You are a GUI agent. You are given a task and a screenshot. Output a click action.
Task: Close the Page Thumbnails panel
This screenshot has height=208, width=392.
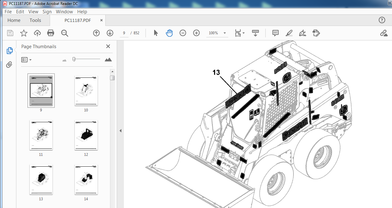coord(108,46)
